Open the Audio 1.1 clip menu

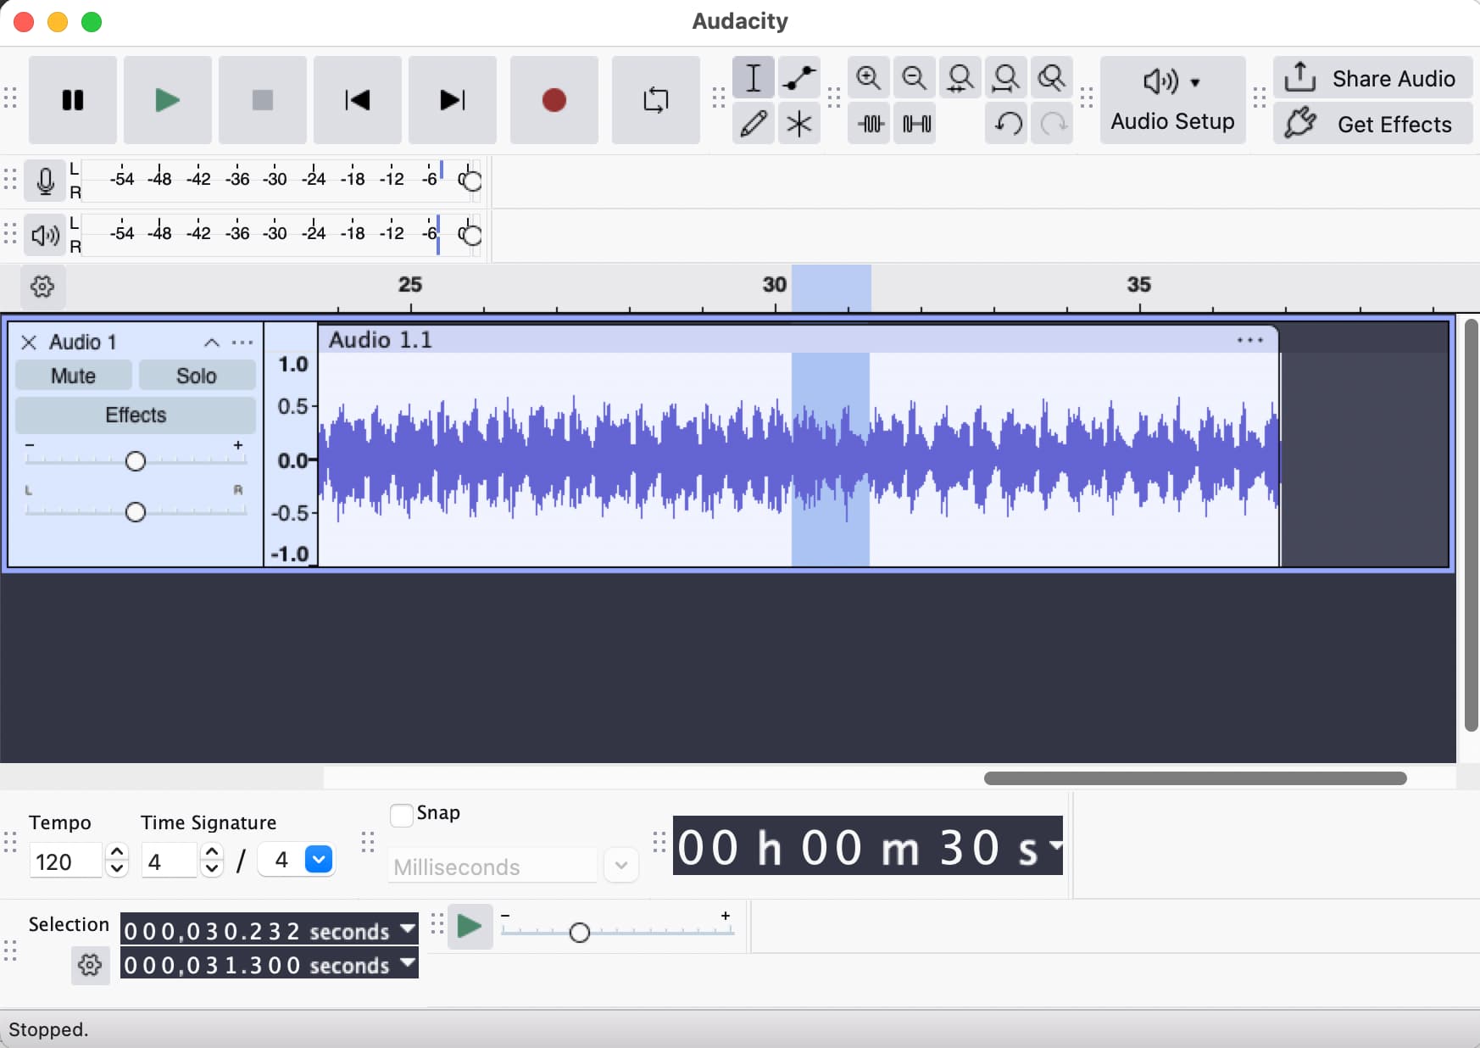pos(1249,340)
